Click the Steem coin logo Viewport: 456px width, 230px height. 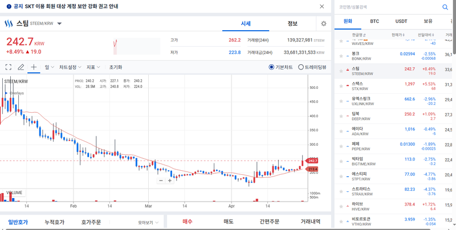9,23
